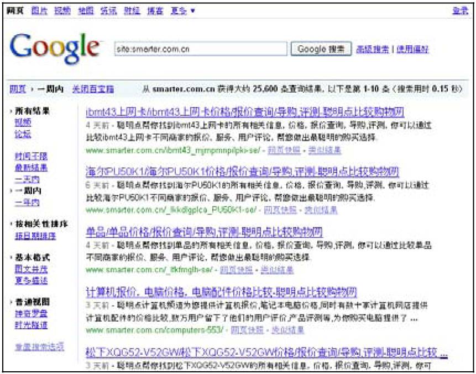Filter results by 视频 in the sidebar

tap(23, 122)
